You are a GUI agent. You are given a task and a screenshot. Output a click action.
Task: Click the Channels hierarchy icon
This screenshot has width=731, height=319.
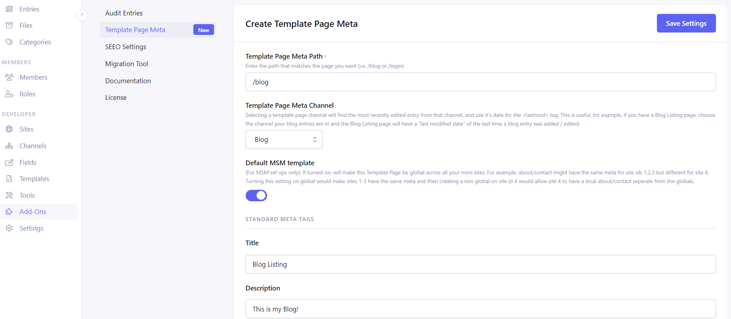coord(9,146)
